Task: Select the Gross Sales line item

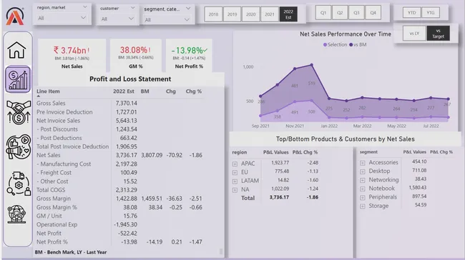Action: point(51,103)
